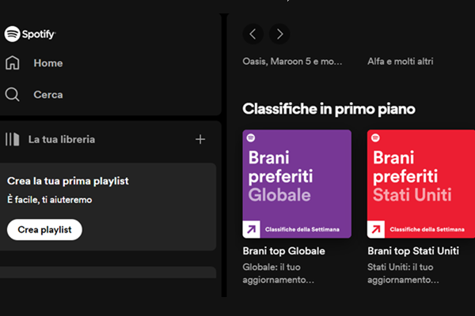Click arrow icon on Stati Uniti cover
This screenshot has width=475, height=316.
[376, 229]
